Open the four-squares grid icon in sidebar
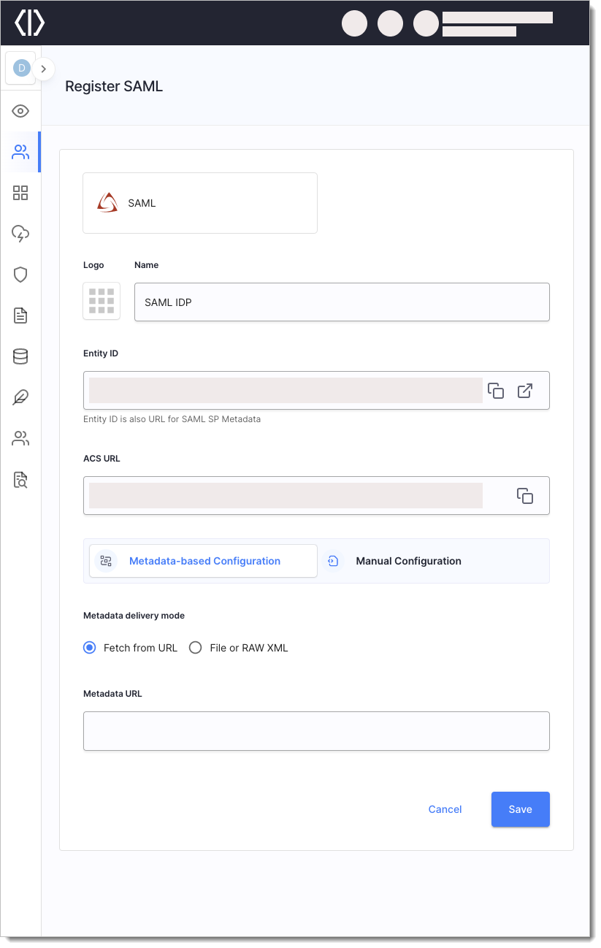 (x=20, y=193)
